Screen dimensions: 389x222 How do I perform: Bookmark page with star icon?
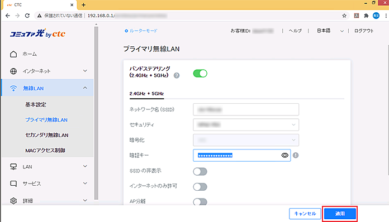click(344, 16)
